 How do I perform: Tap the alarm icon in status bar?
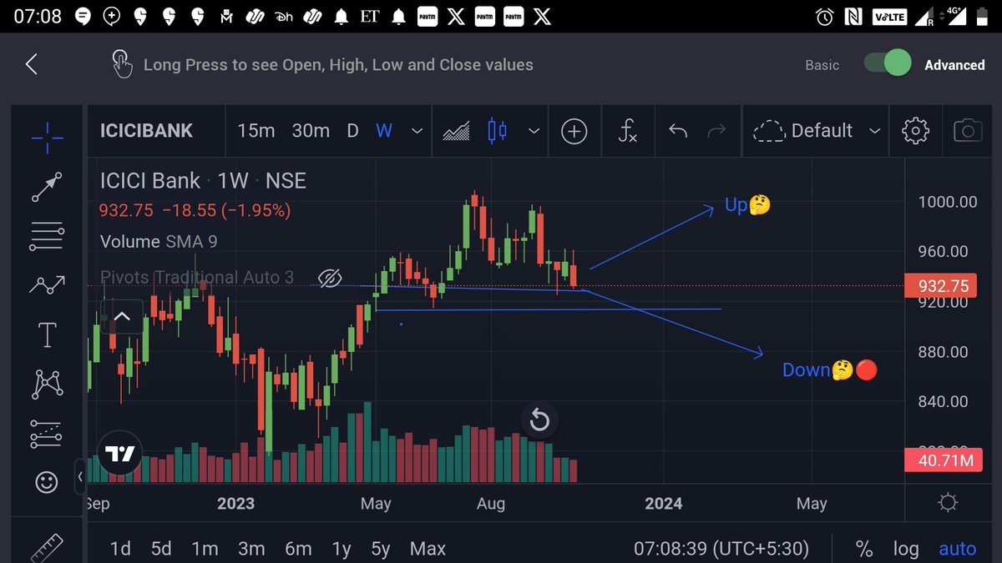[825, 16]
